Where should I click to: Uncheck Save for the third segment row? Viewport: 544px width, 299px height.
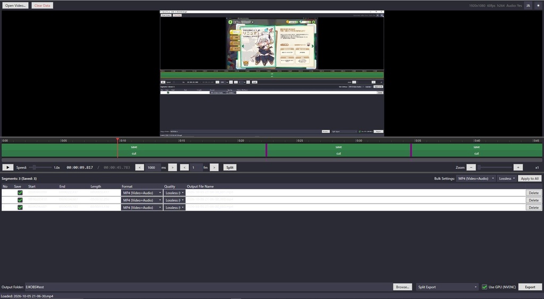tap(20, 208)
